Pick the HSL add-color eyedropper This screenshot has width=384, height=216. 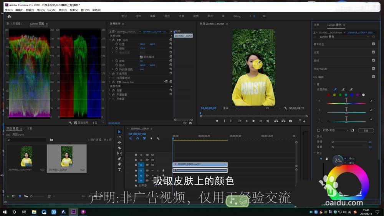tap(343, 90)
